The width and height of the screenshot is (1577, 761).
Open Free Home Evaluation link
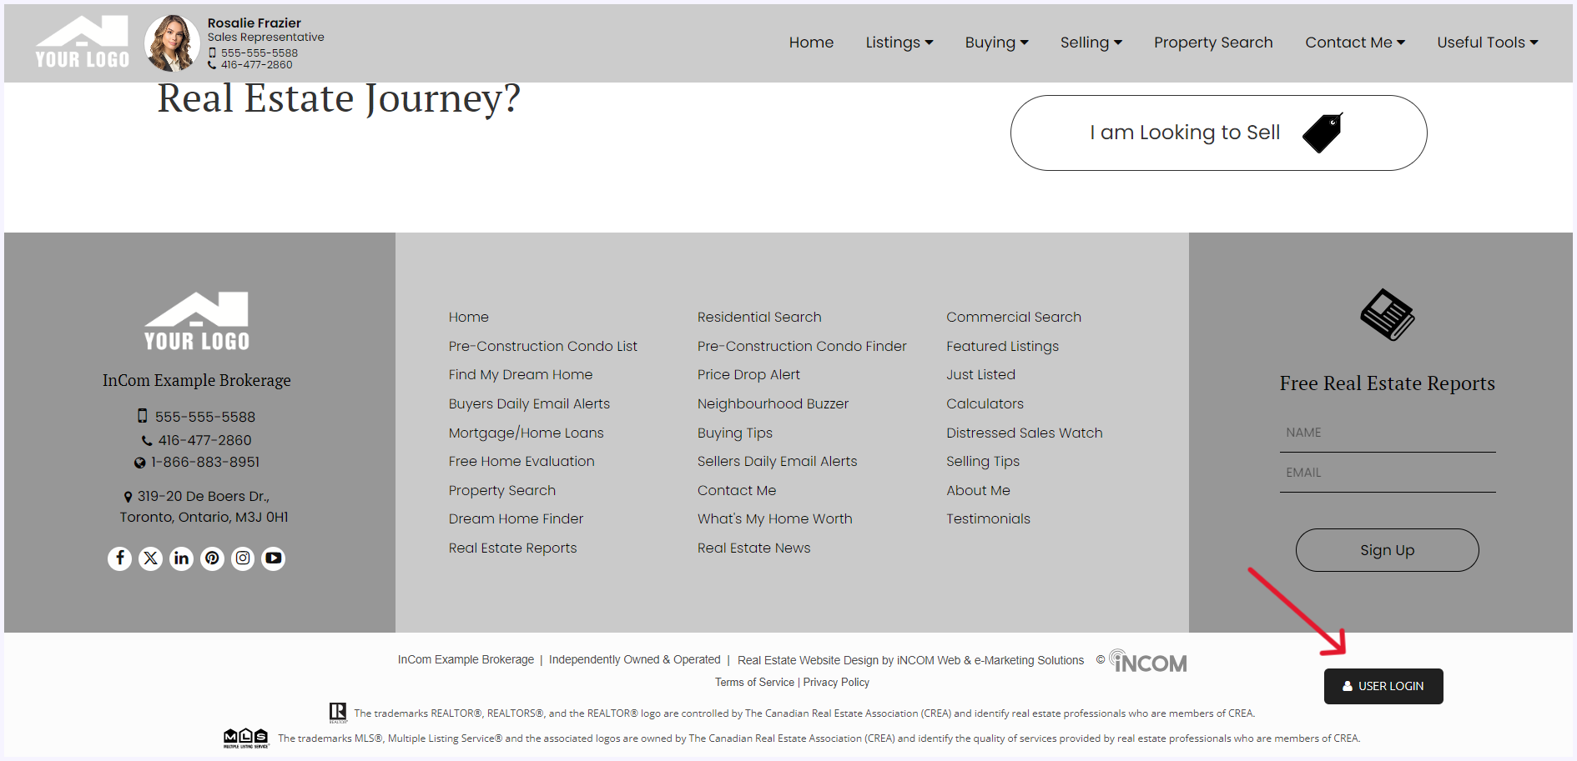click(x=521, y=461)
